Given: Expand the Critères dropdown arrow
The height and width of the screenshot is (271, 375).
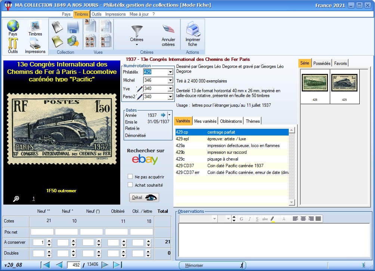Looking at the screenshot, I should (137, 45).
